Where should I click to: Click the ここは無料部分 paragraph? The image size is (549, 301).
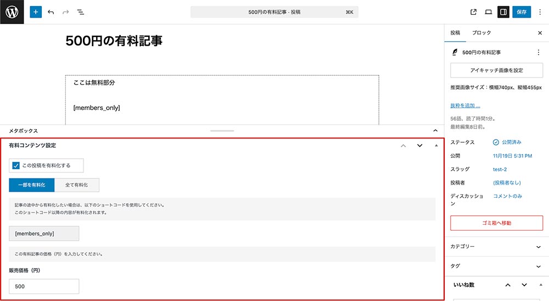(x=94, y=83)
